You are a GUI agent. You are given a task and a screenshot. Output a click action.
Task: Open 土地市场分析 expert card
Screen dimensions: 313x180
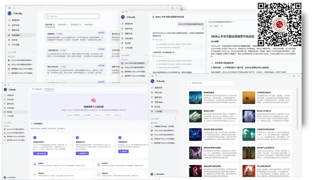(x=76, y=53)
